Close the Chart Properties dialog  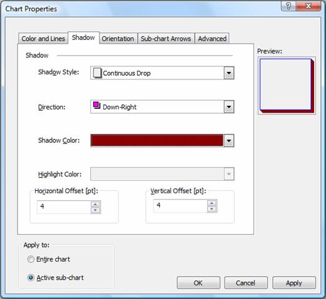click(308, 6)
